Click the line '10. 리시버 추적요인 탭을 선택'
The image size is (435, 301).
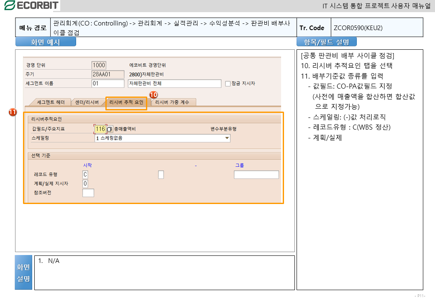(x=347, y=66)
